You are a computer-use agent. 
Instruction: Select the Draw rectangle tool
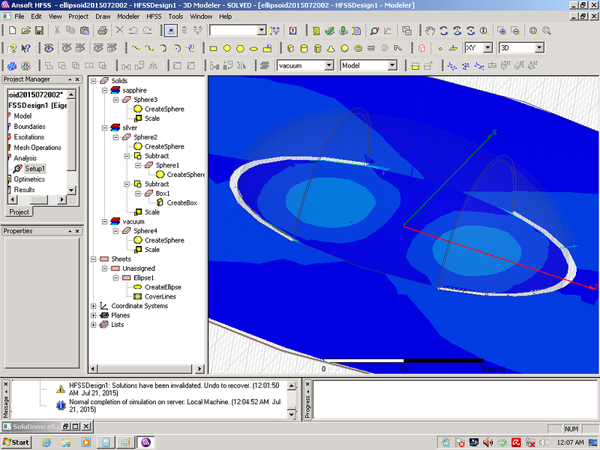pos(213,48)
